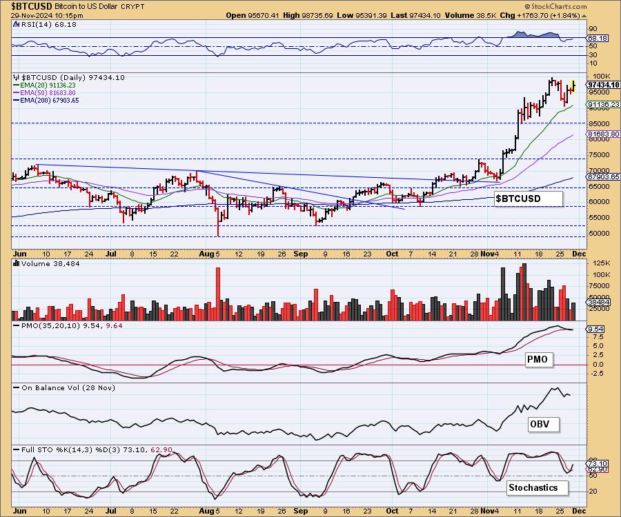The image size is (621, 517).
Task: Click the 100K label on price axis
Action: [x=601, y=76]
